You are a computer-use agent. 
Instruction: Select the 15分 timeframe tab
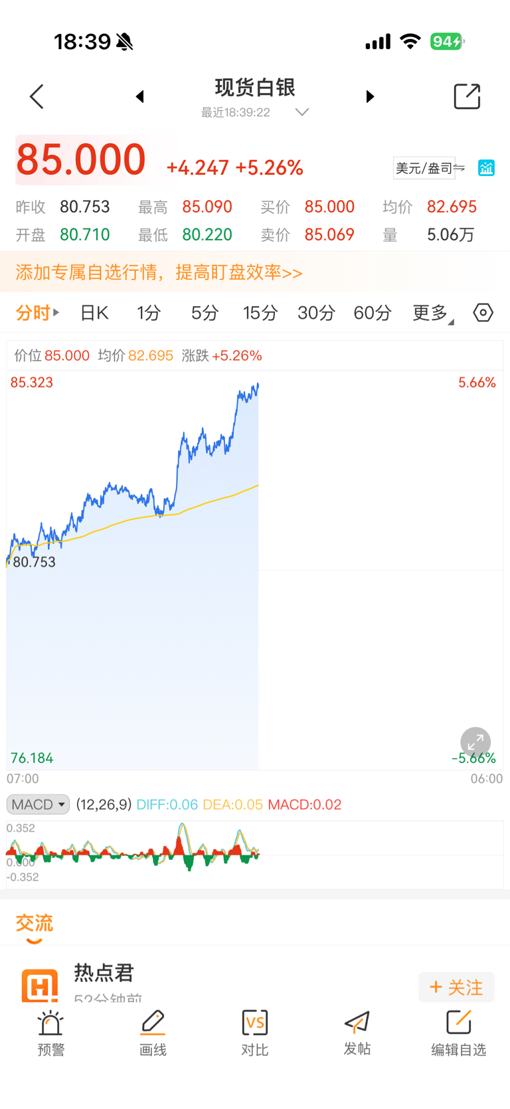tap(260, 313)
